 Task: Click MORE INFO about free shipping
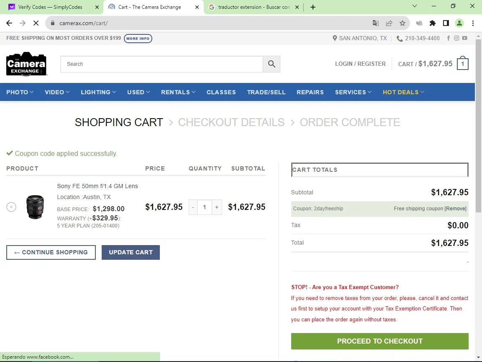point(138,39)
